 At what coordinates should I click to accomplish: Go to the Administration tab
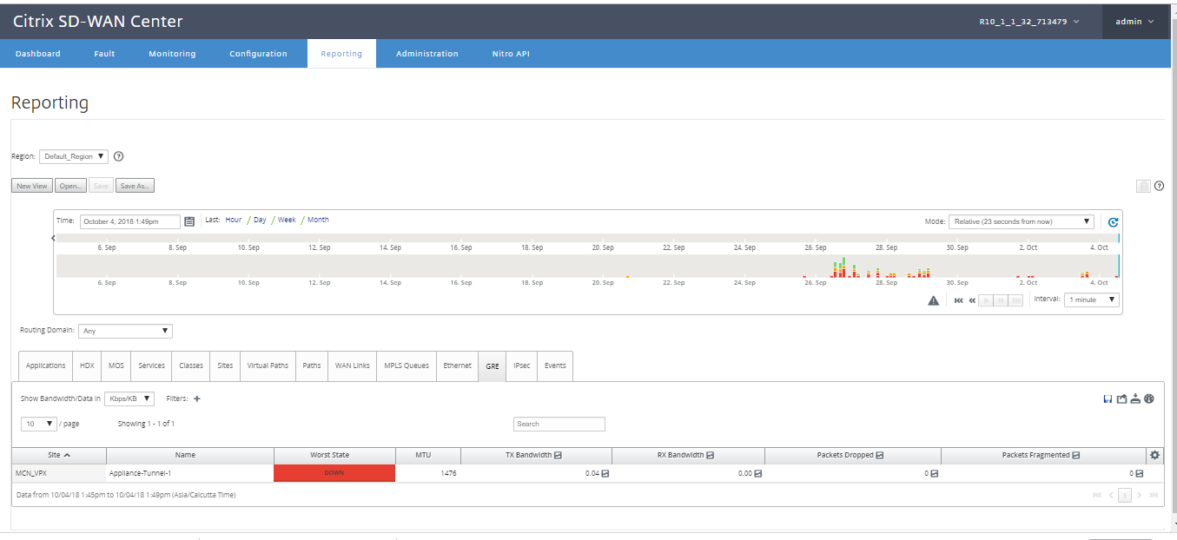[x=427, y=54]
